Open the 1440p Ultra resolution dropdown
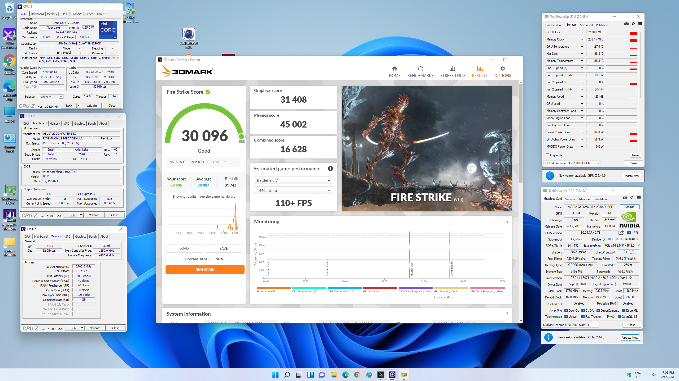Viewport: 679px width, 381px height. pyautogui.click(x=293, y=190)
